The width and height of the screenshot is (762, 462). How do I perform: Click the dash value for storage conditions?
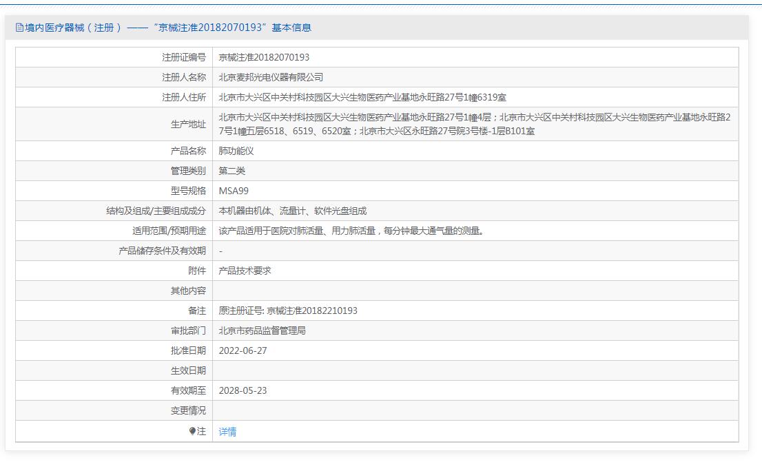pos(220,251)
